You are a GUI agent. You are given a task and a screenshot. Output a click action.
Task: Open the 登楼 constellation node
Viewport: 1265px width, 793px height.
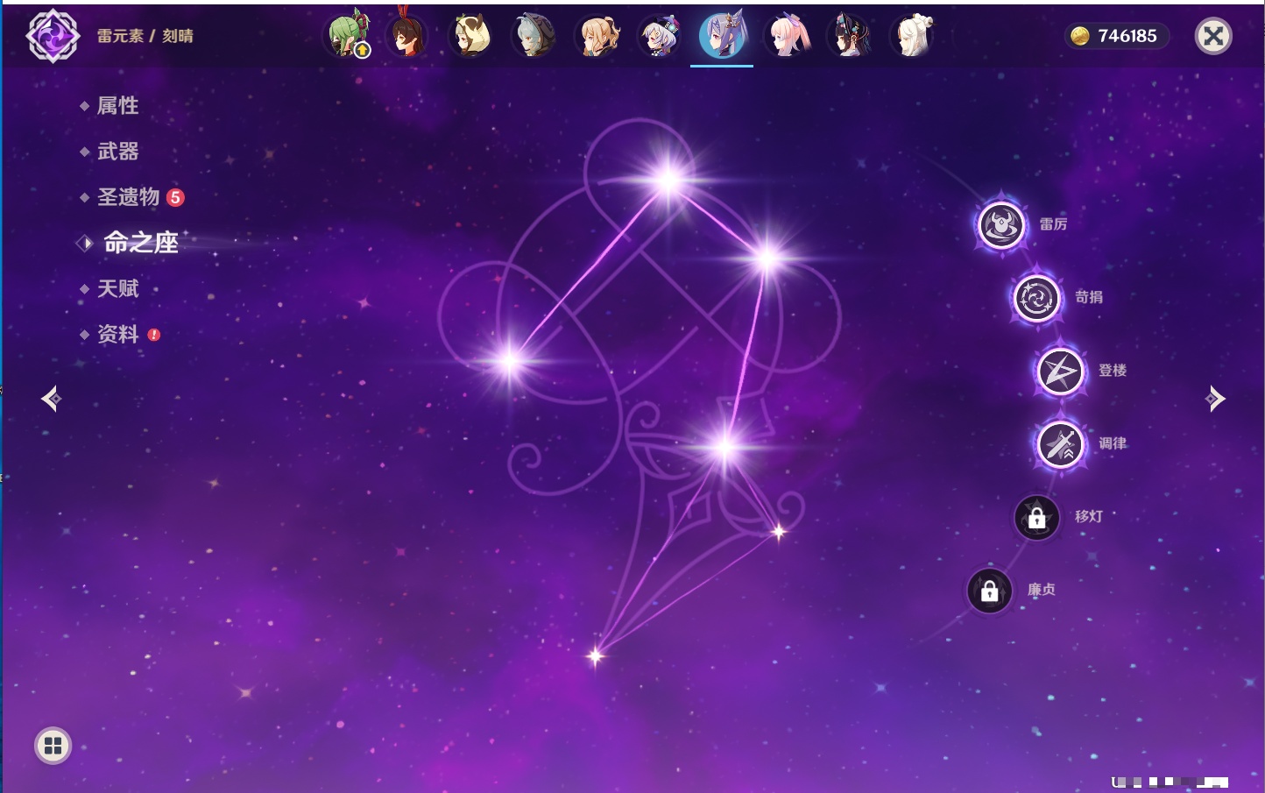(x=1061, y=371)
